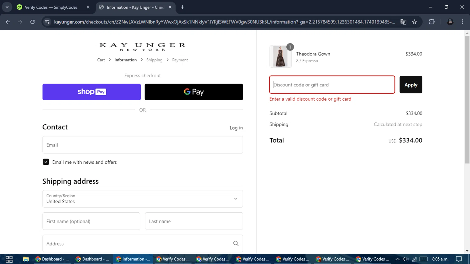The image size is (470, 264).
Task: Open the browser extensions puzzle icon
Action: point(432,22)
